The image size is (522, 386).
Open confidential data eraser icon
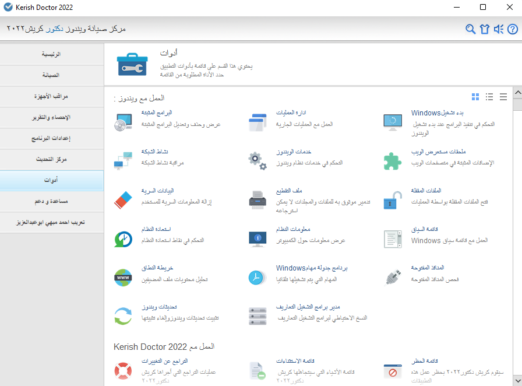coord(123,200)
